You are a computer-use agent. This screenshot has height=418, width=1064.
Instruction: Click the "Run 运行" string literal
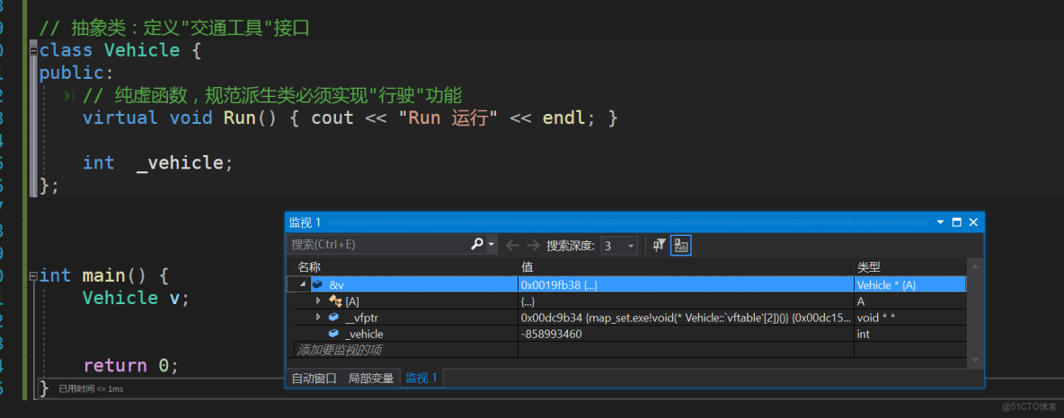click(x=448, y=118)
